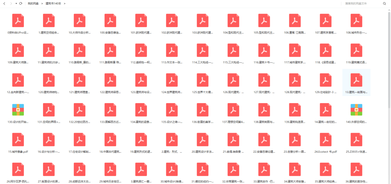Go to 我的网盘 in breadcrumb
The image size is (391, 184).
[33, 3]
